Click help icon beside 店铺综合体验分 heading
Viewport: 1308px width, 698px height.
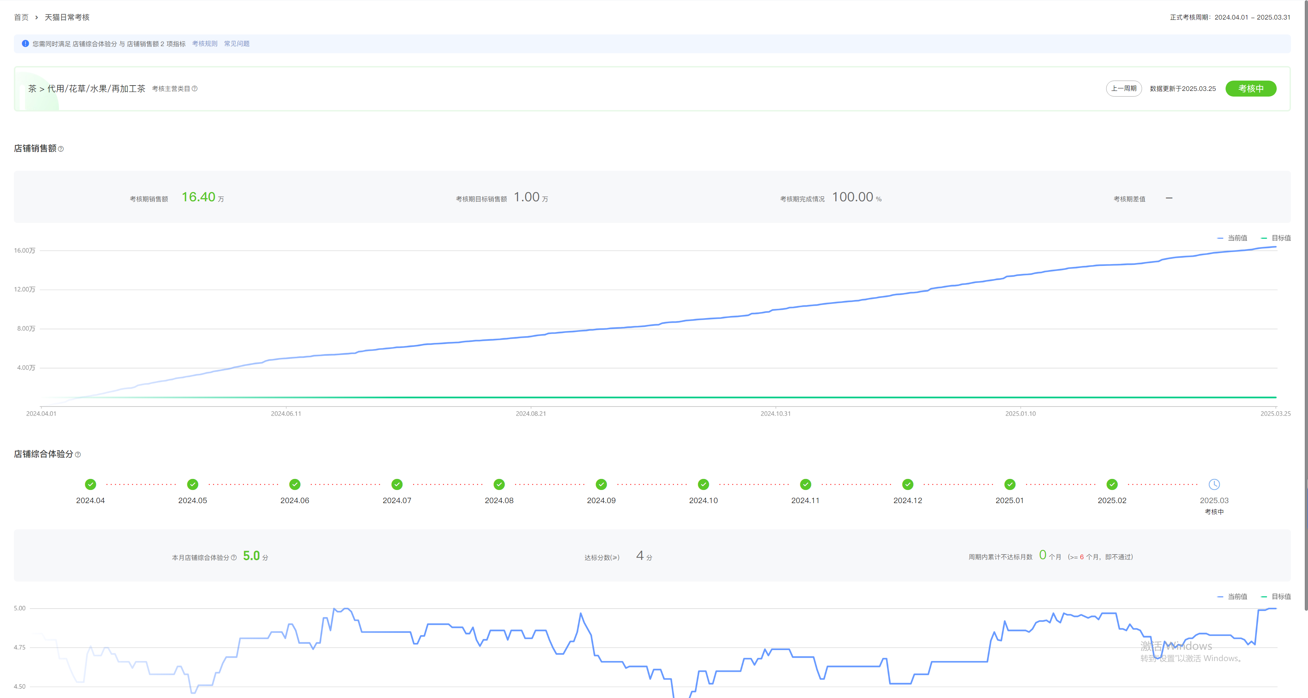pos(78,455)
